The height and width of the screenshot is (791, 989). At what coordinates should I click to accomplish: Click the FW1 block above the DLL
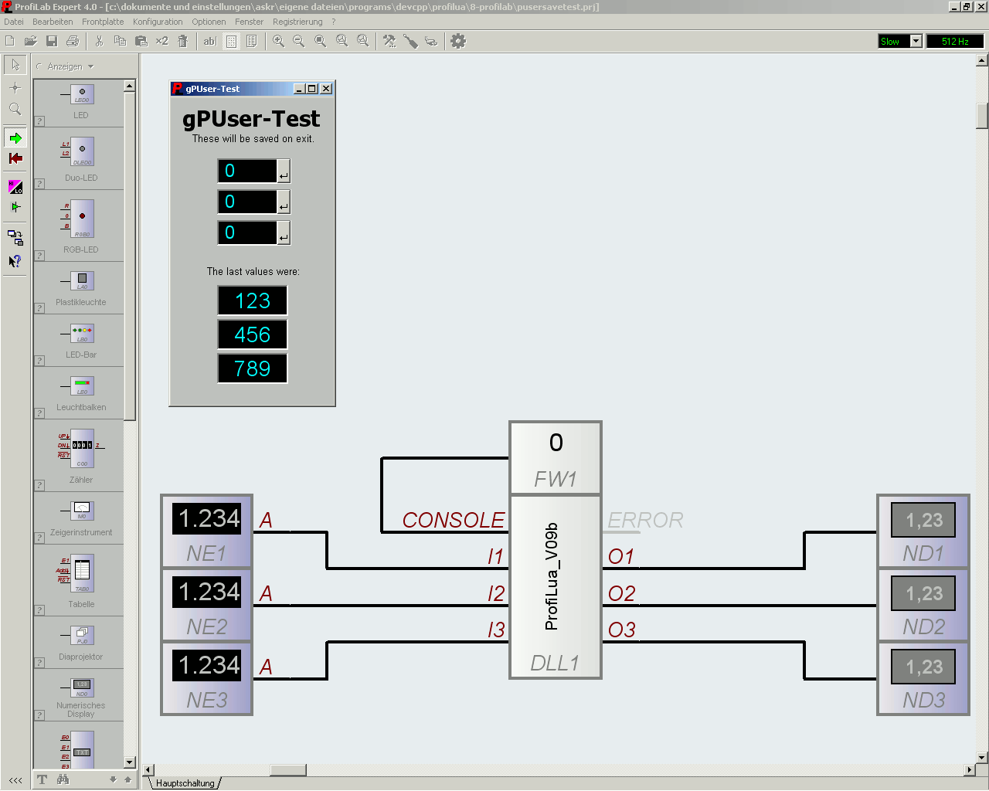pos(555,458)
